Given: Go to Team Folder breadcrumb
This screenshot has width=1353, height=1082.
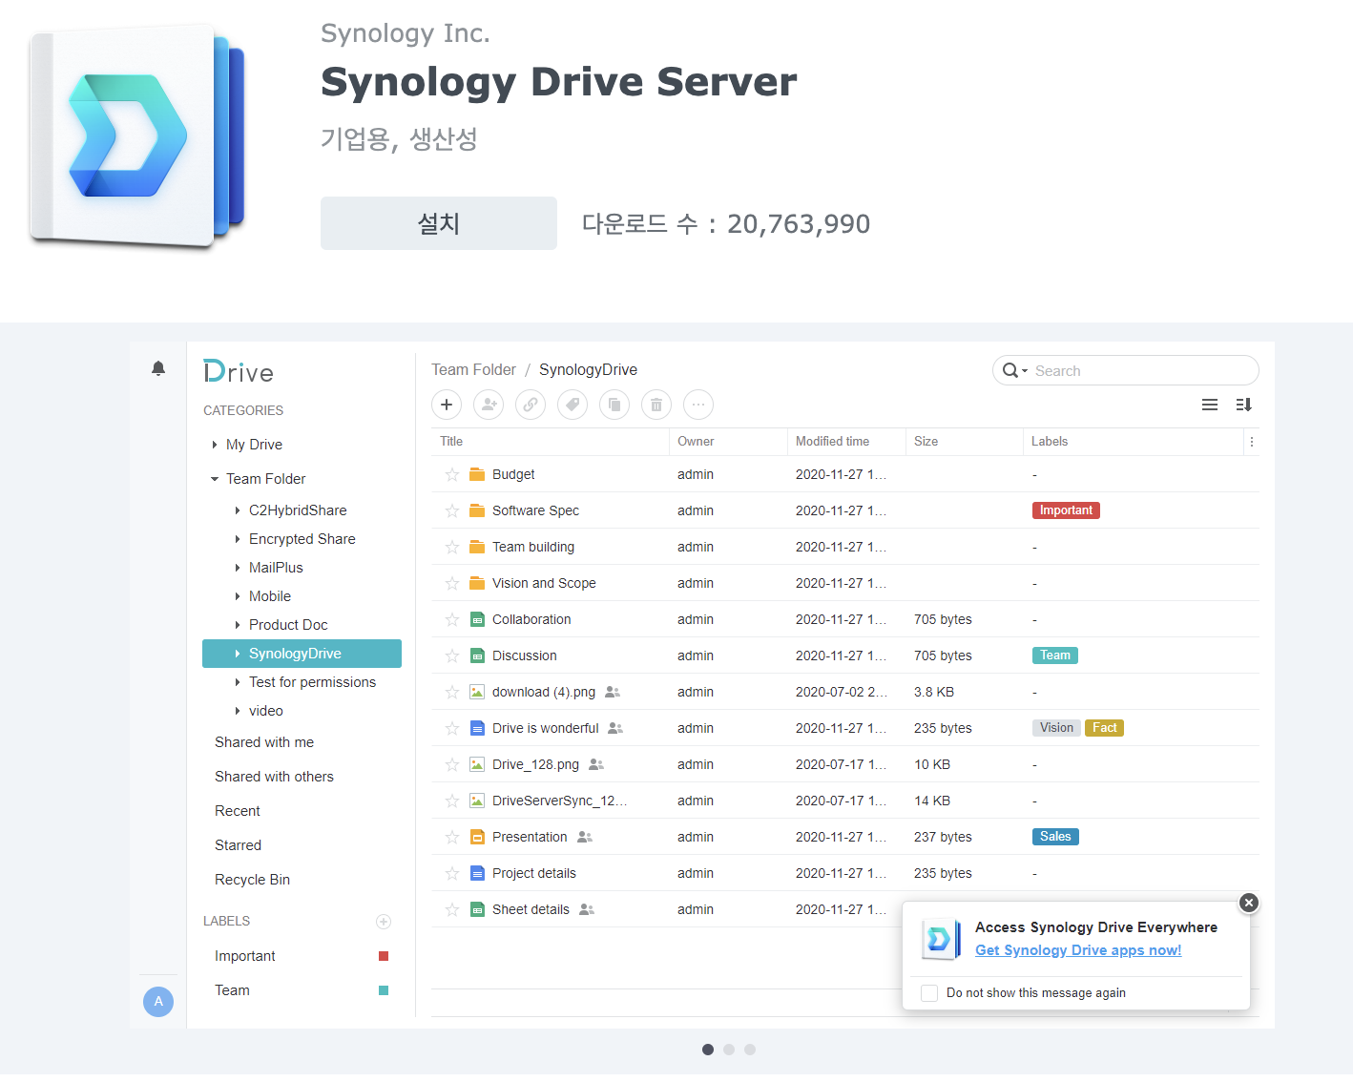Looking at the screenshot, I should 473,370.
